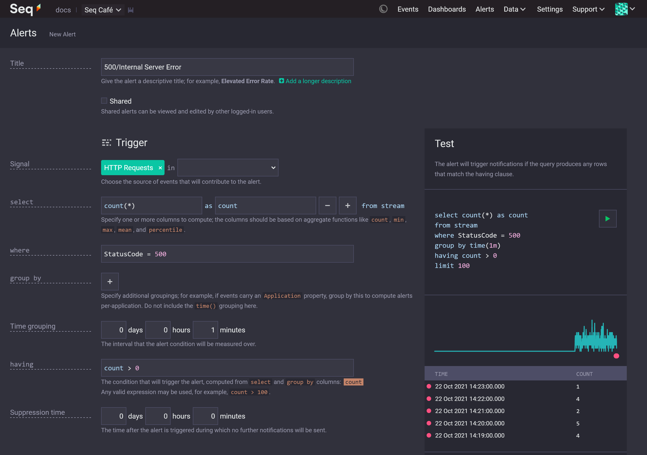The width and height of the screenshot is (647, 455).
Task: Open the user avatar menu
Action: click(x=621, y=9)
